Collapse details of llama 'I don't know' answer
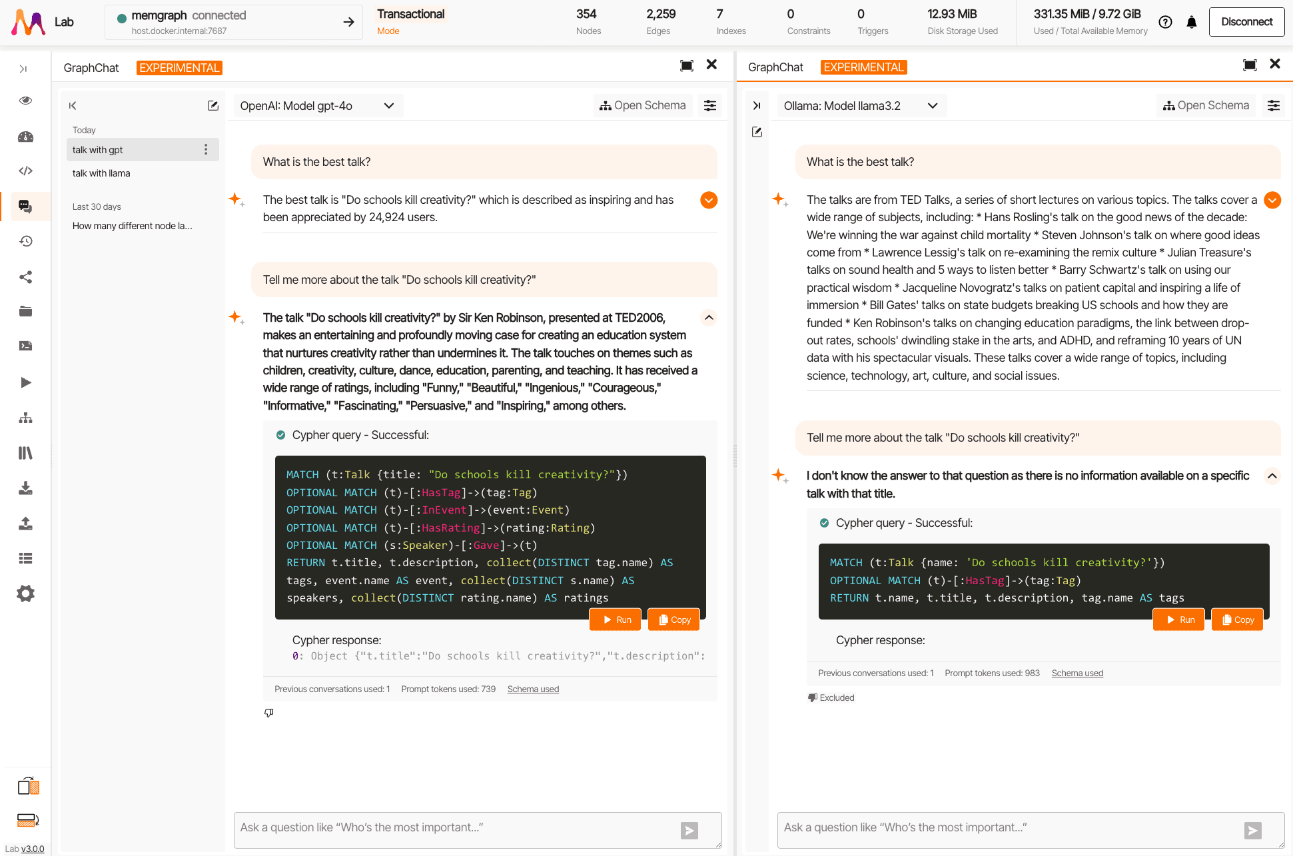Screen dimensions: 1293x856 click(x=1272, y=476)
